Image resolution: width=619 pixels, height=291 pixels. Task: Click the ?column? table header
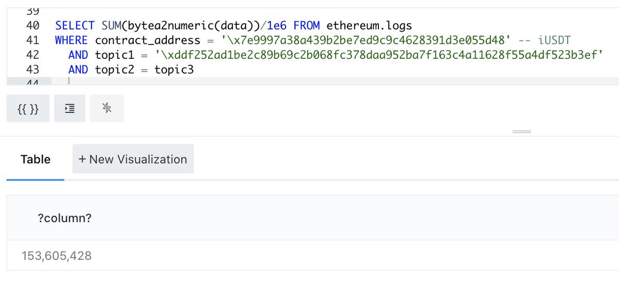click(65, 218)
